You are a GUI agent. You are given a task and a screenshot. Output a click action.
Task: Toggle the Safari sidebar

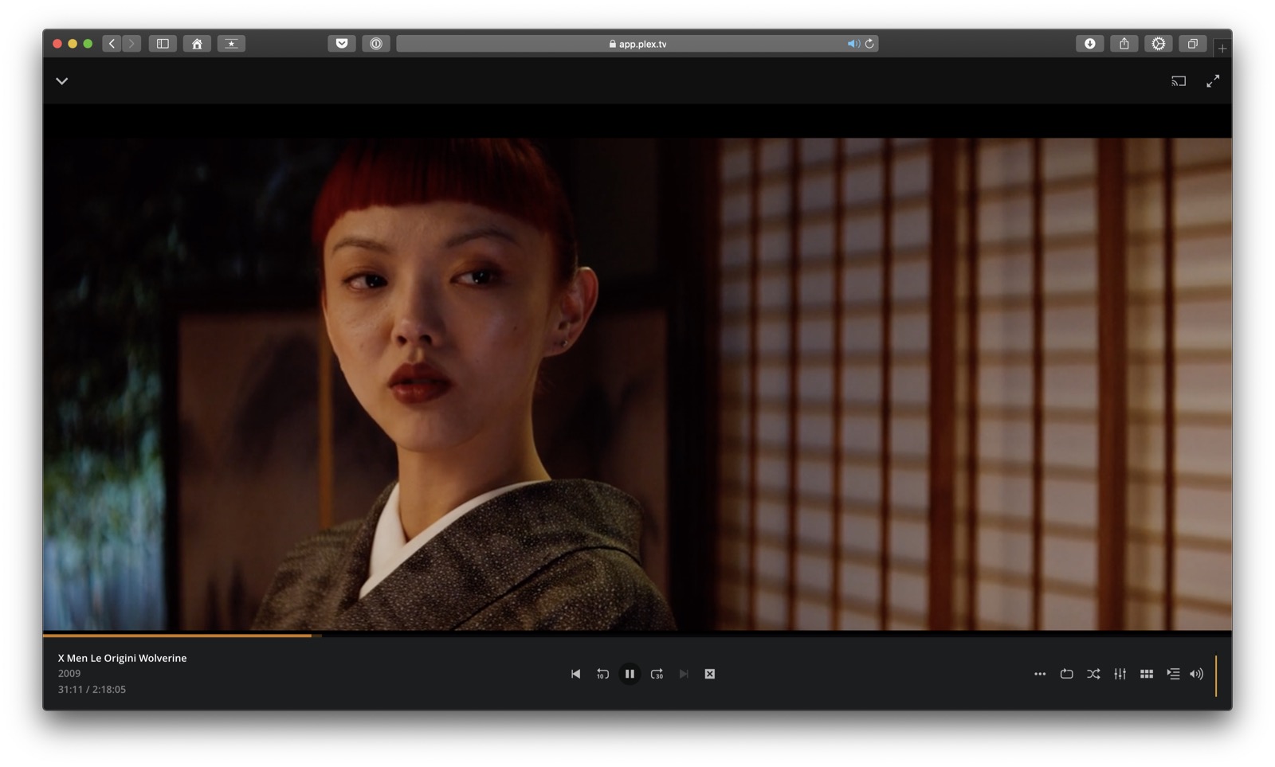pos(163,44)
